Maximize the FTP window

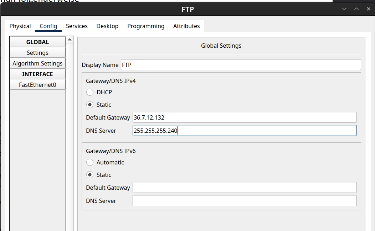[356, 9]
